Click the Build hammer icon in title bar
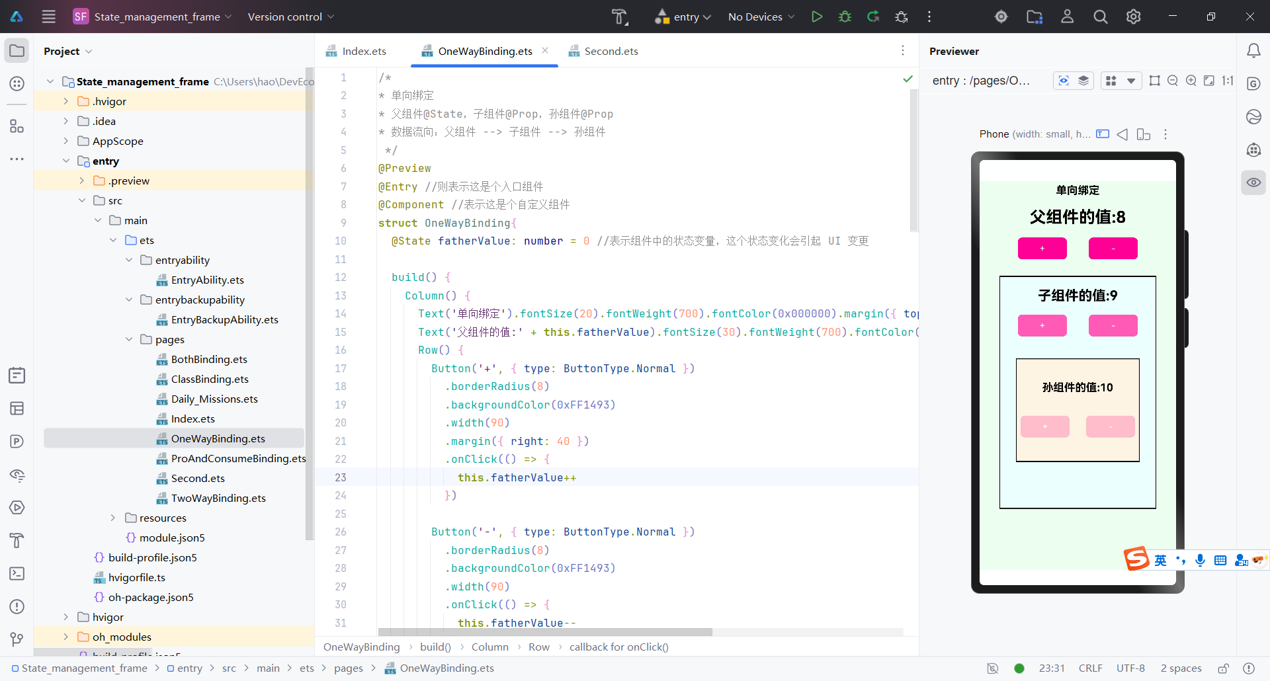This screenshot has width=1270, height=681. click(619, 17)
